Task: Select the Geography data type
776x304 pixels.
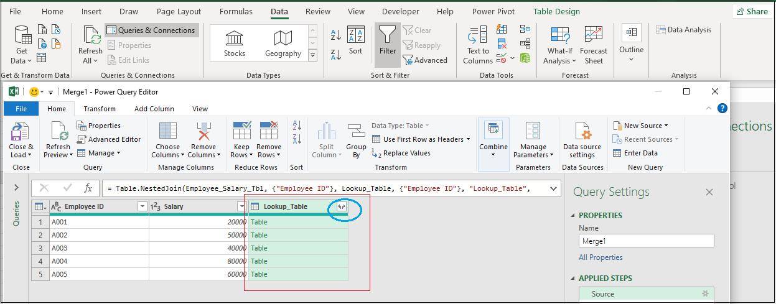Action: click(x=283, y=44)
